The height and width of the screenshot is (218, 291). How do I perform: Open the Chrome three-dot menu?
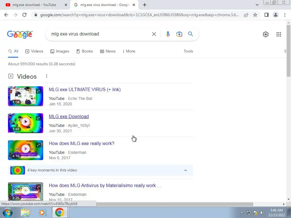coord(285,15)
